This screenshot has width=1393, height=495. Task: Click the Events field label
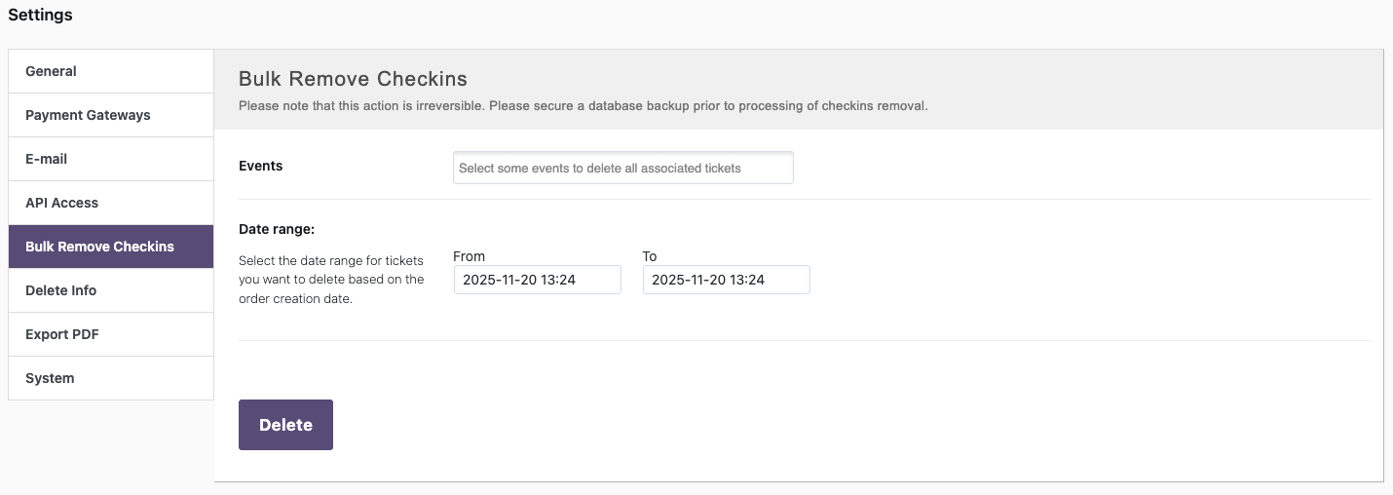click(260, 166)
